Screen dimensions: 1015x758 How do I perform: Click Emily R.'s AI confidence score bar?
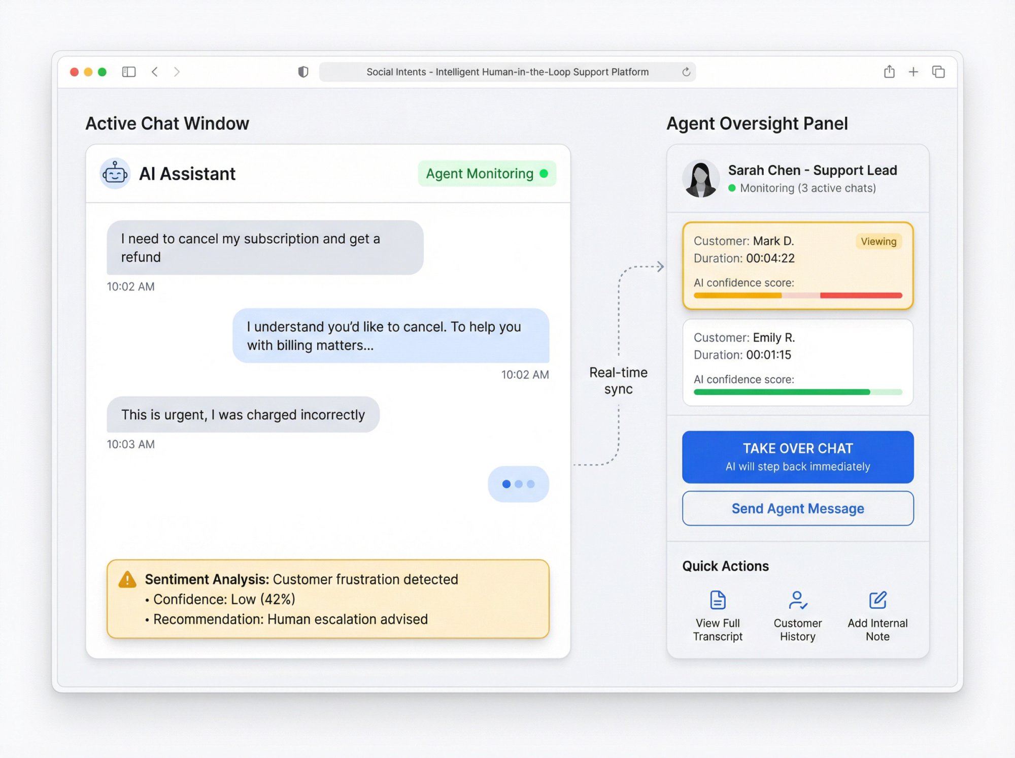tap(797, 391)
